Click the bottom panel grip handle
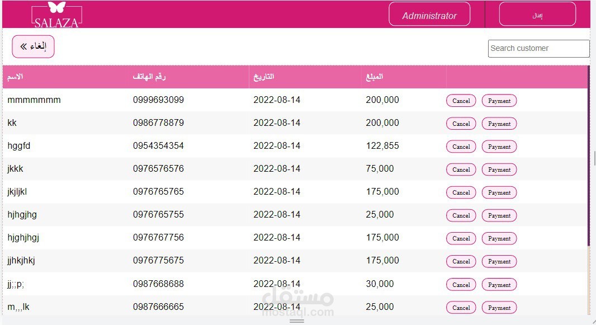 point(297,321)
